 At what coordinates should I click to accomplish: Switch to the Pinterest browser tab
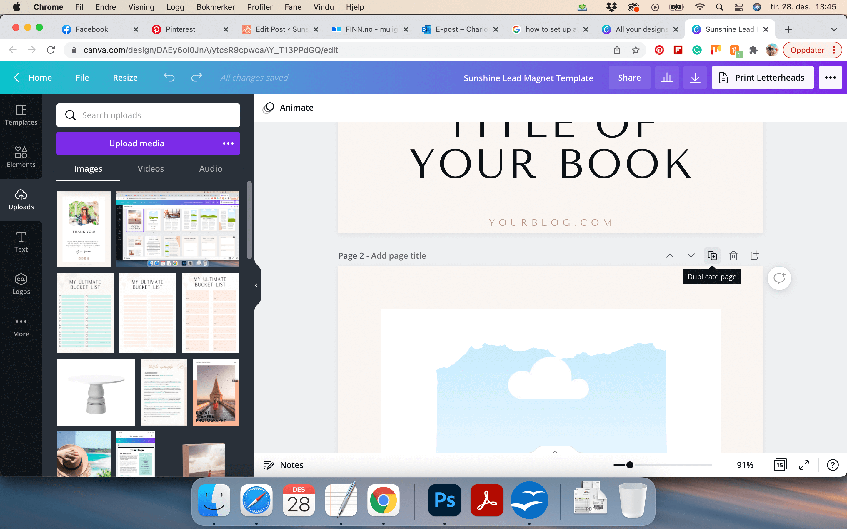pos(189,29)
